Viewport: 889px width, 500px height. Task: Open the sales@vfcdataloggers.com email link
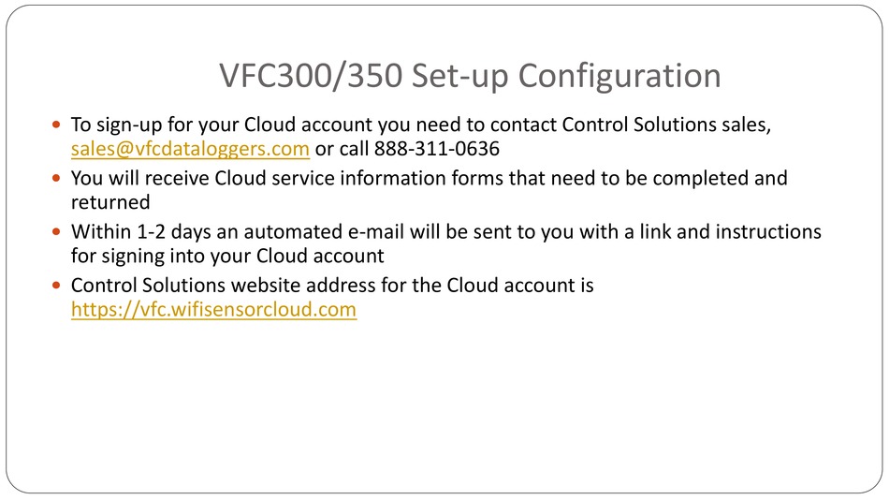click(190, 149)
